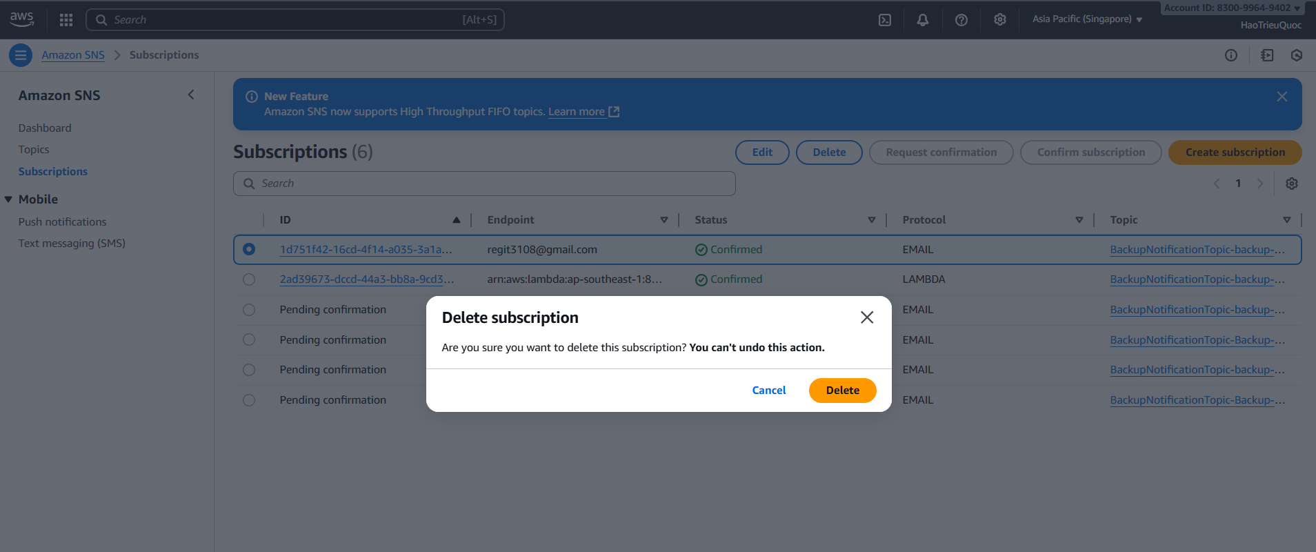Select fourth Pending confirmation row radio
Image resolution: width=1316 pixels, height=552 pixels.
(x=249, y=400)
